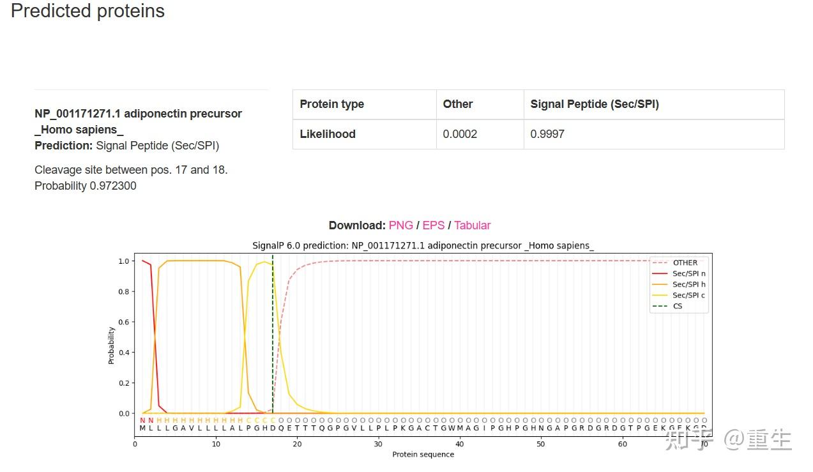Click the Likelihood row label
The height and width of the screenshot is (472, 813).
click(328, 134)
